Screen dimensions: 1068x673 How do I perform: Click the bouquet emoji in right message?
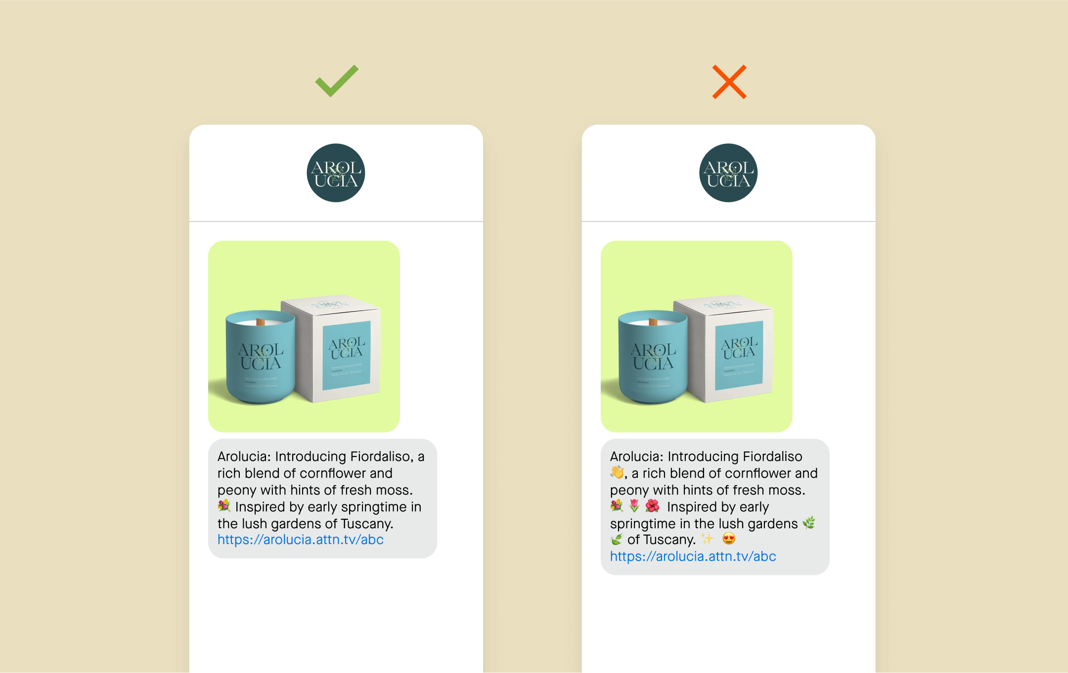[x=617, y=506]
